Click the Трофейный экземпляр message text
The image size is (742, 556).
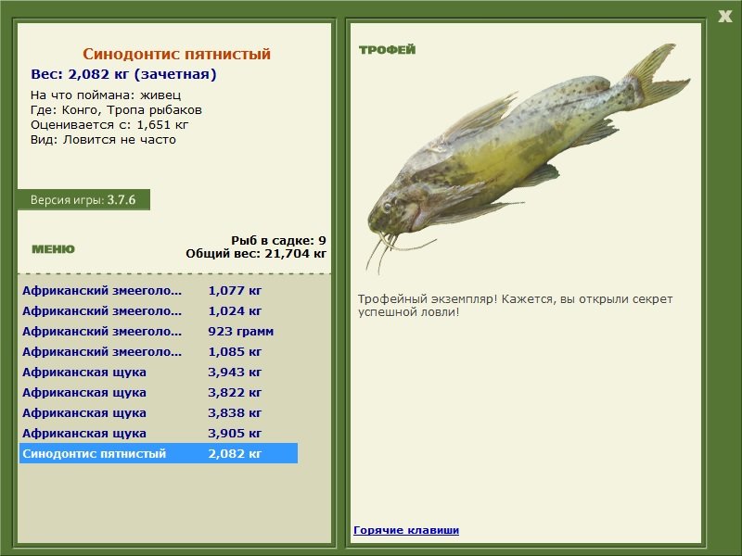click(515, 306)
